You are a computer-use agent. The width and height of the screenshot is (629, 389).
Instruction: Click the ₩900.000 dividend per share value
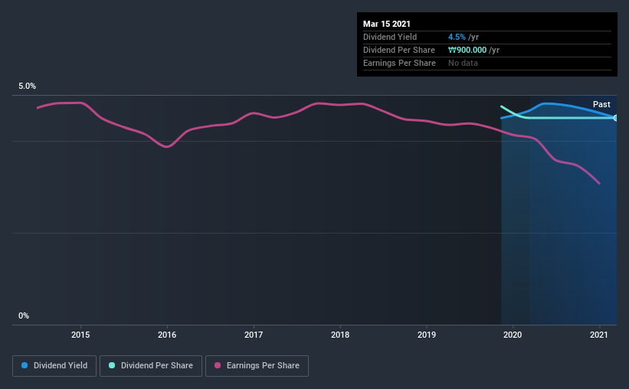click(x=467, y=50)
